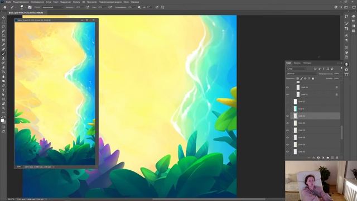Lock image pixels with the brush lock icon

point(301,78)
